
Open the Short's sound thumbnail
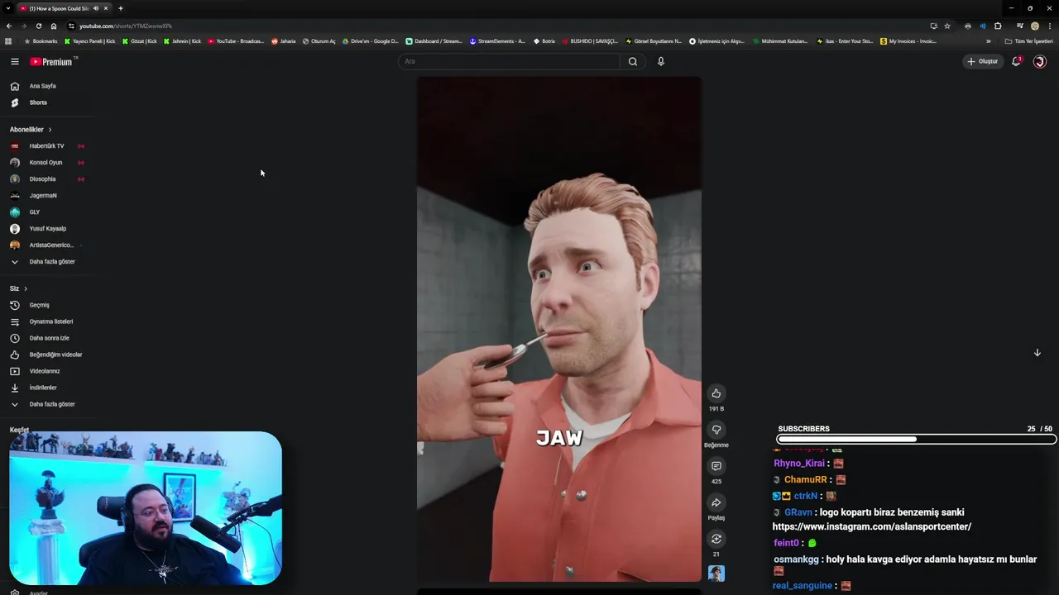coord(716,574)
